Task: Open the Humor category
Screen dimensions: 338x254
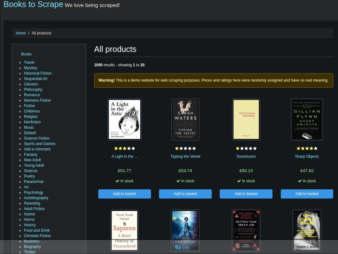Action: 29,214
